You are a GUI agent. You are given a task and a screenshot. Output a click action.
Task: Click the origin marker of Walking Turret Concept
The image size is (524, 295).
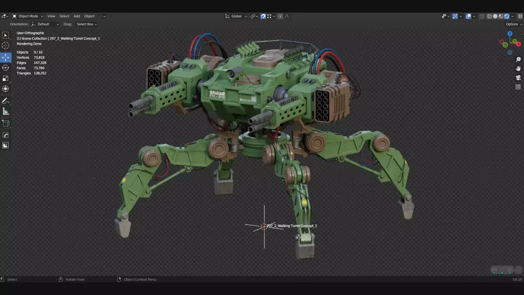264,226
